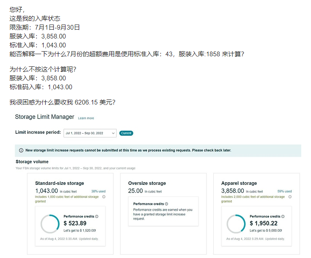Click the Limit increase period label
This screenshot has height=258, width=311.
(x=38, y=132)
